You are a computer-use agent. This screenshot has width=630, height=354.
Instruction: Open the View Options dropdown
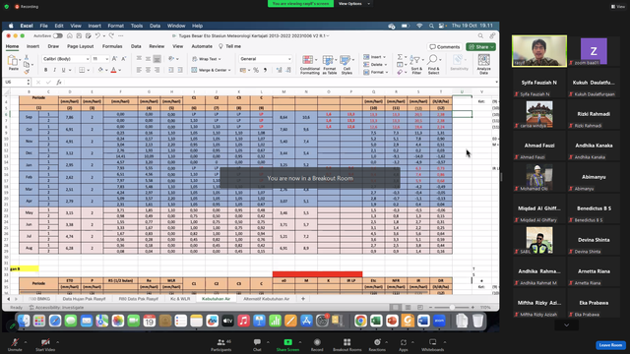[x=353, y=4]
